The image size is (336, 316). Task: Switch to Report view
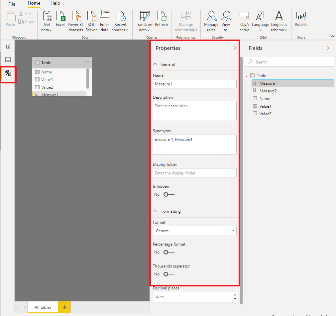pyautogui.click(x=8, y=46)
